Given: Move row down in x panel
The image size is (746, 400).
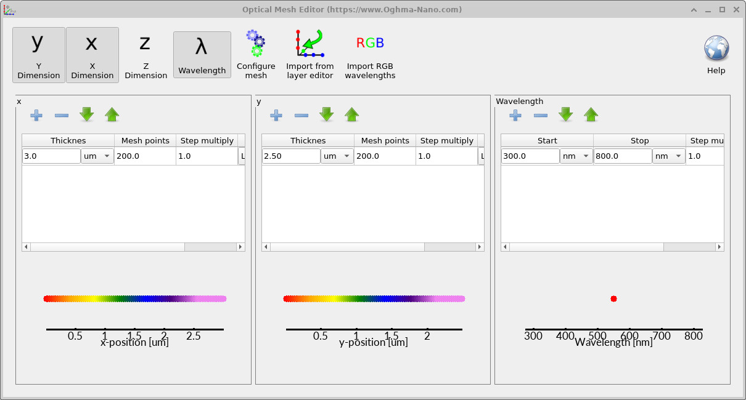Looking at the screenshot, I should tap(87, 114).
